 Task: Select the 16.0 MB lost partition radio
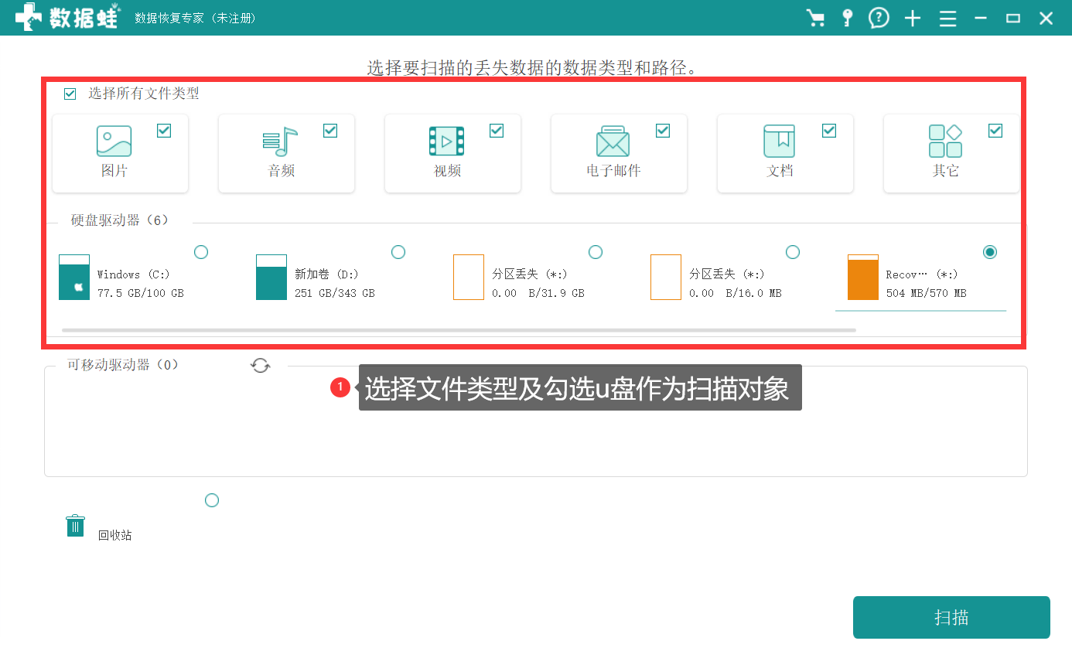(793, 252)
